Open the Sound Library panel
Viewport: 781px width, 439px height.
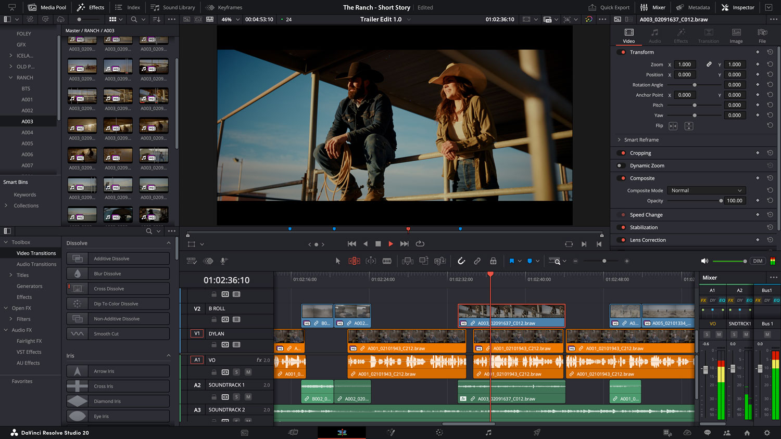pyautogui.click(x=173, y=7)
